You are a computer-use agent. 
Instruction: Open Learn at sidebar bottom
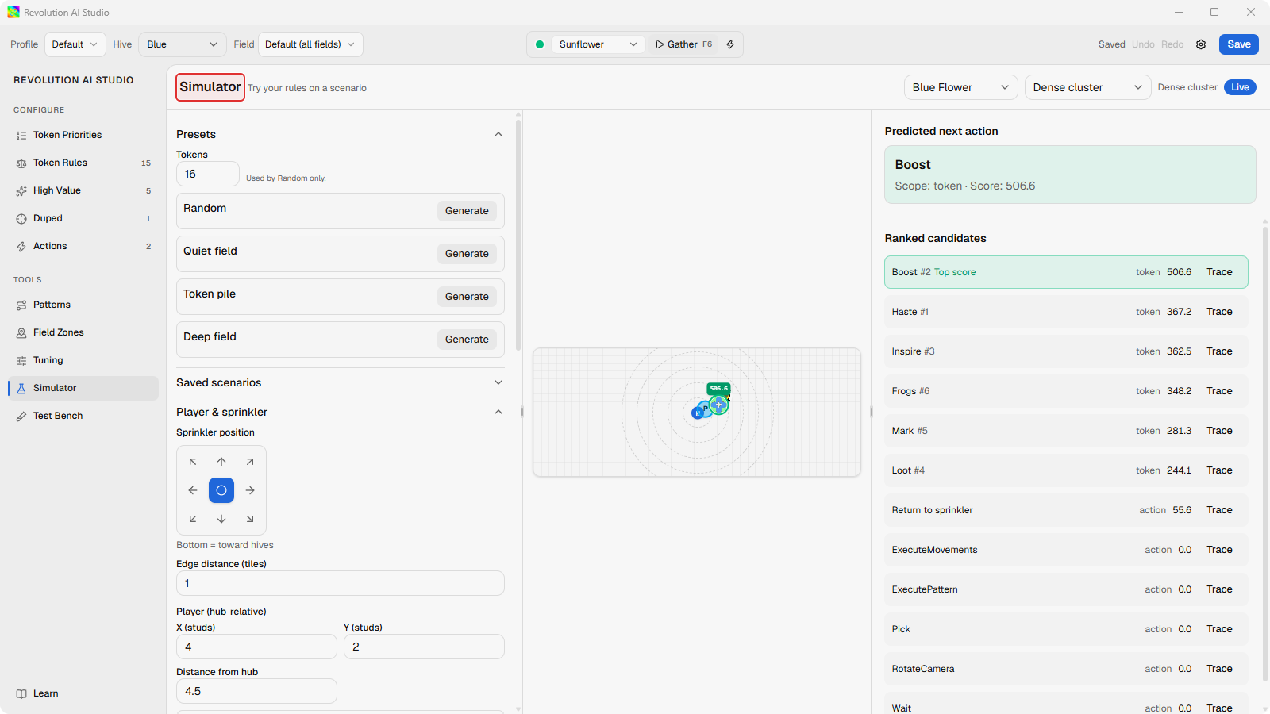(x=83, y=693)
